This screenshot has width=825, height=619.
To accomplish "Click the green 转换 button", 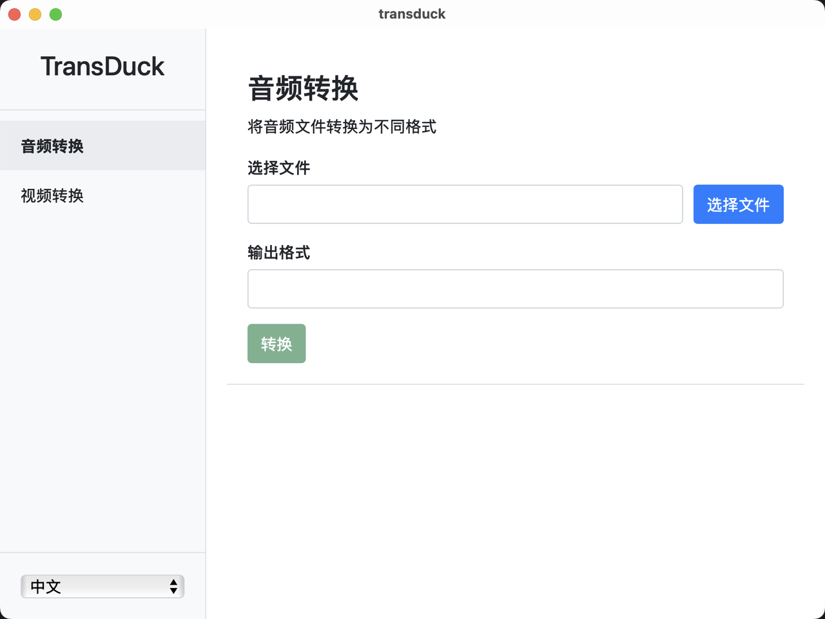I will click(x=277, y=344).
